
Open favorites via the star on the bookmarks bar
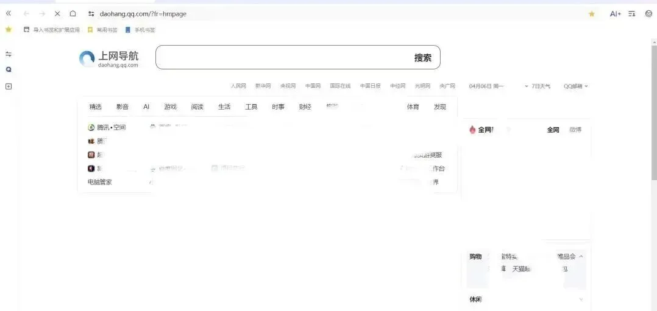9,30
